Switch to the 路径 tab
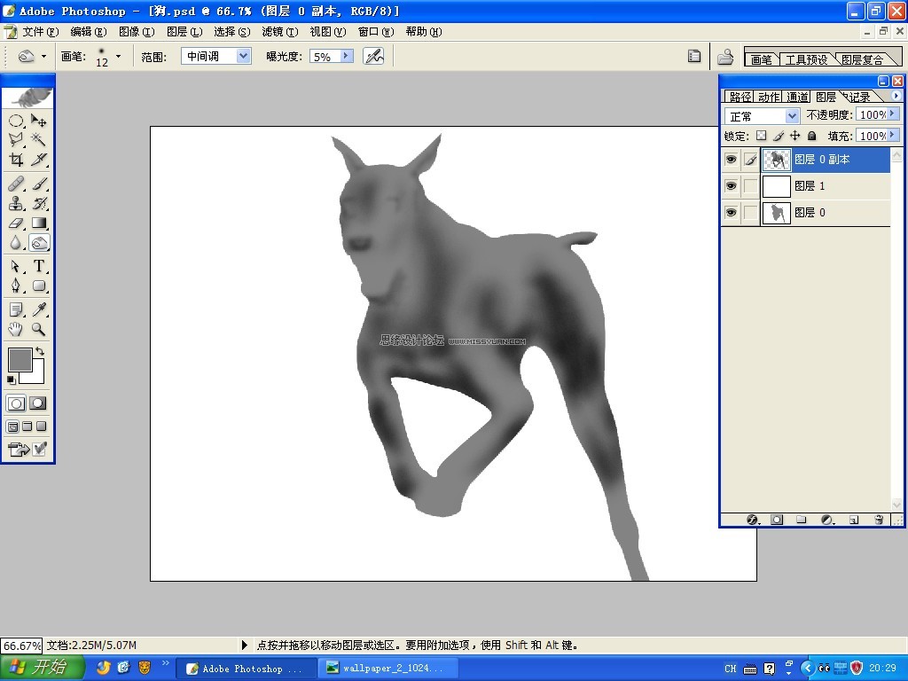This screenshot has height=681, width=908. point(740,97)
